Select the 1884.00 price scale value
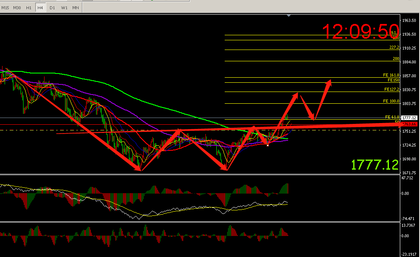Viewport: 420px width, 257px height. pyautogui.click(x=409, y=62)
